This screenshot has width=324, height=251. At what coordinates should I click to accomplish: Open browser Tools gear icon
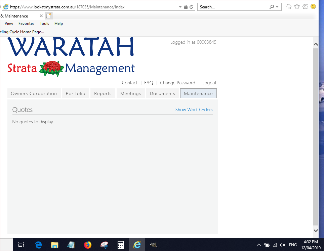point(305,7)
